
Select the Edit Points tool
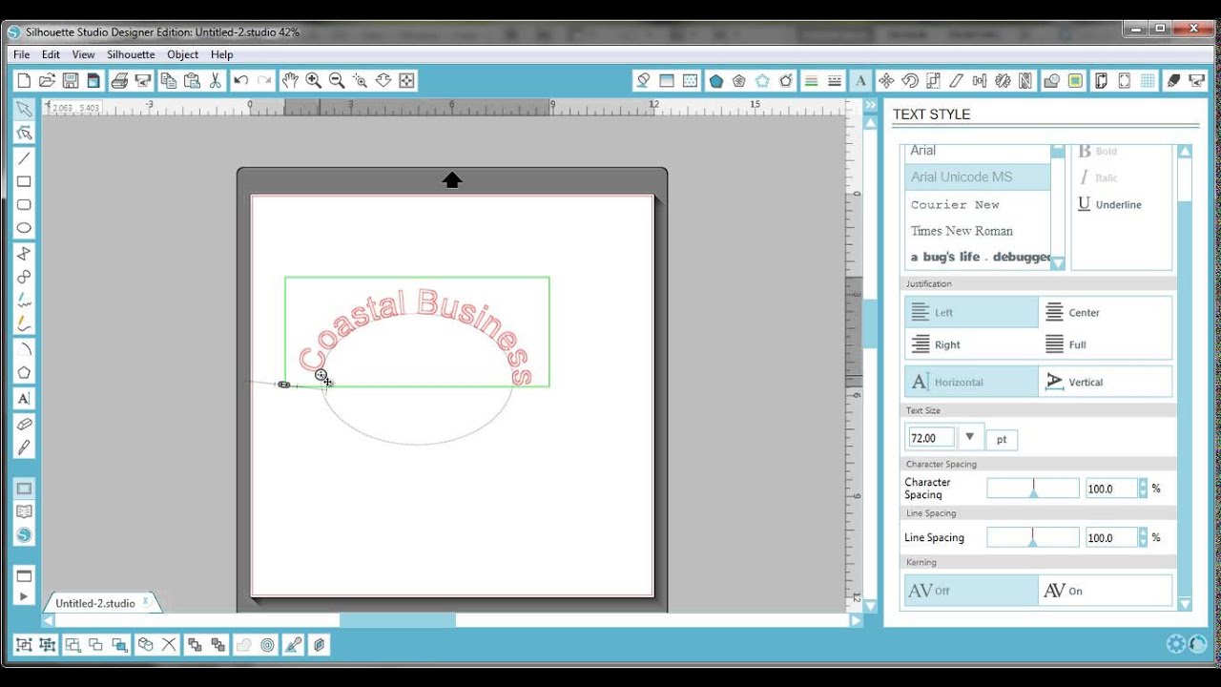(x=25, y=133)
